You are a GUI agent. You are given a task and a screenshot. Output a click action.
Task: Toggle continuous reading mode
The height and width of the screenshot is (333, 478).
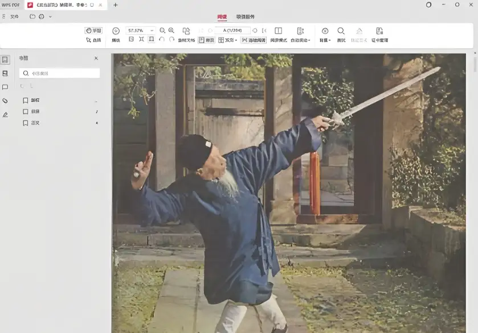tap(254, 40)
